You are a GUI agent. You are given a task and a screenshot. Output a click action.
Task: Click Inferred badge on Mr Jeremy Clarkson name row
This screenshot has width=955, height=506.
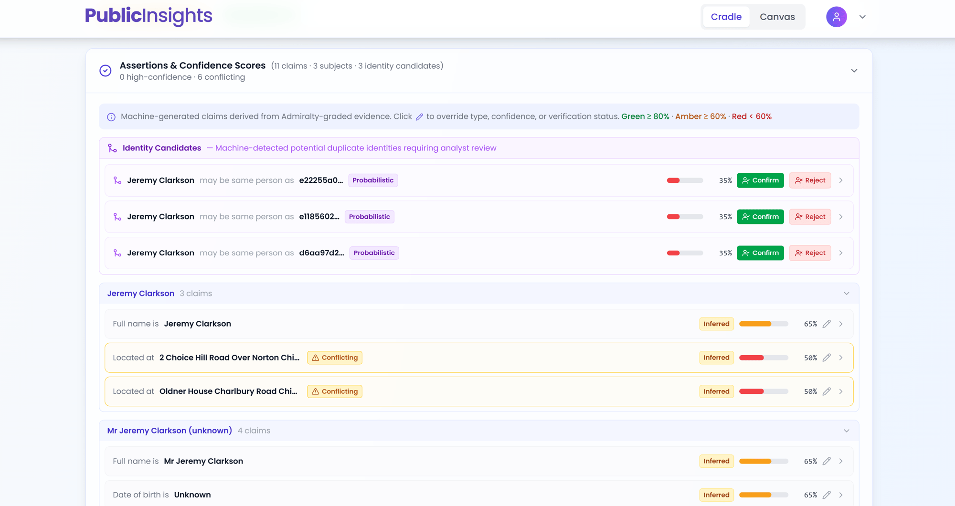tap(717, 461)
